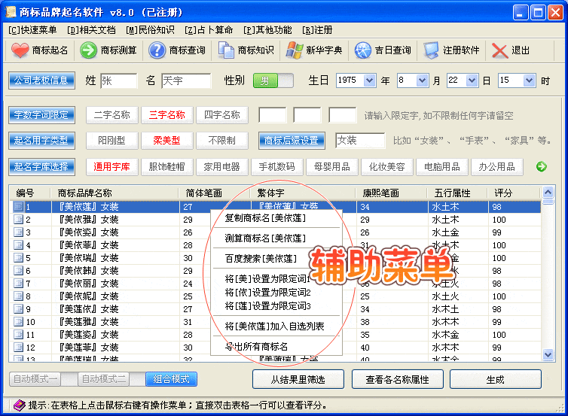This screenshot has height=416, width=568.
Task: Choose 复制商标名[美依莲] in the context menu
Action: (276, 218)
